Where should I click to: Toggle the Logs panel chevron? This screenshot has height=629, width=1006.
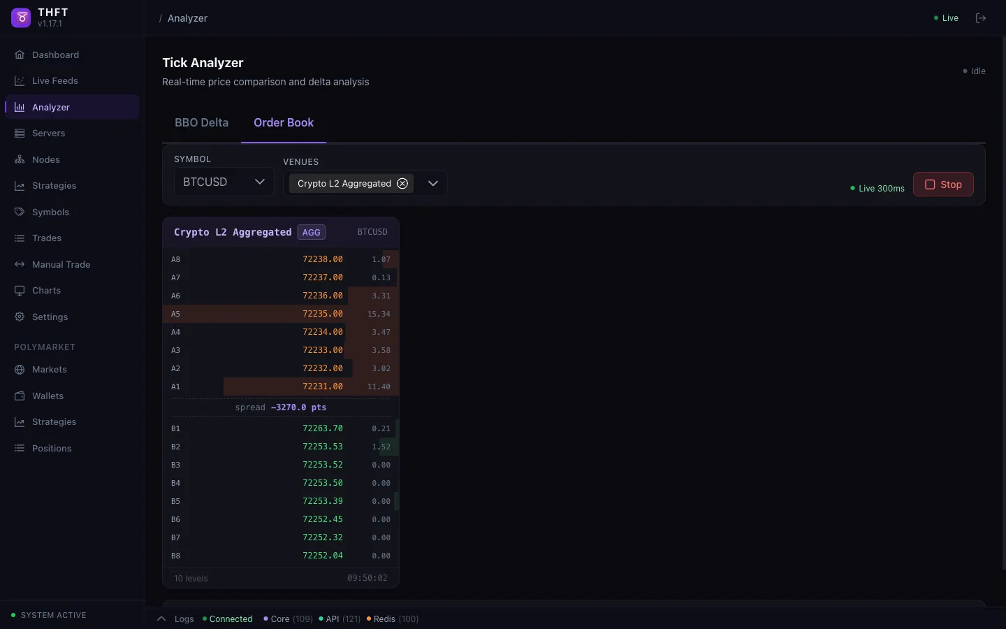point(161,619)
